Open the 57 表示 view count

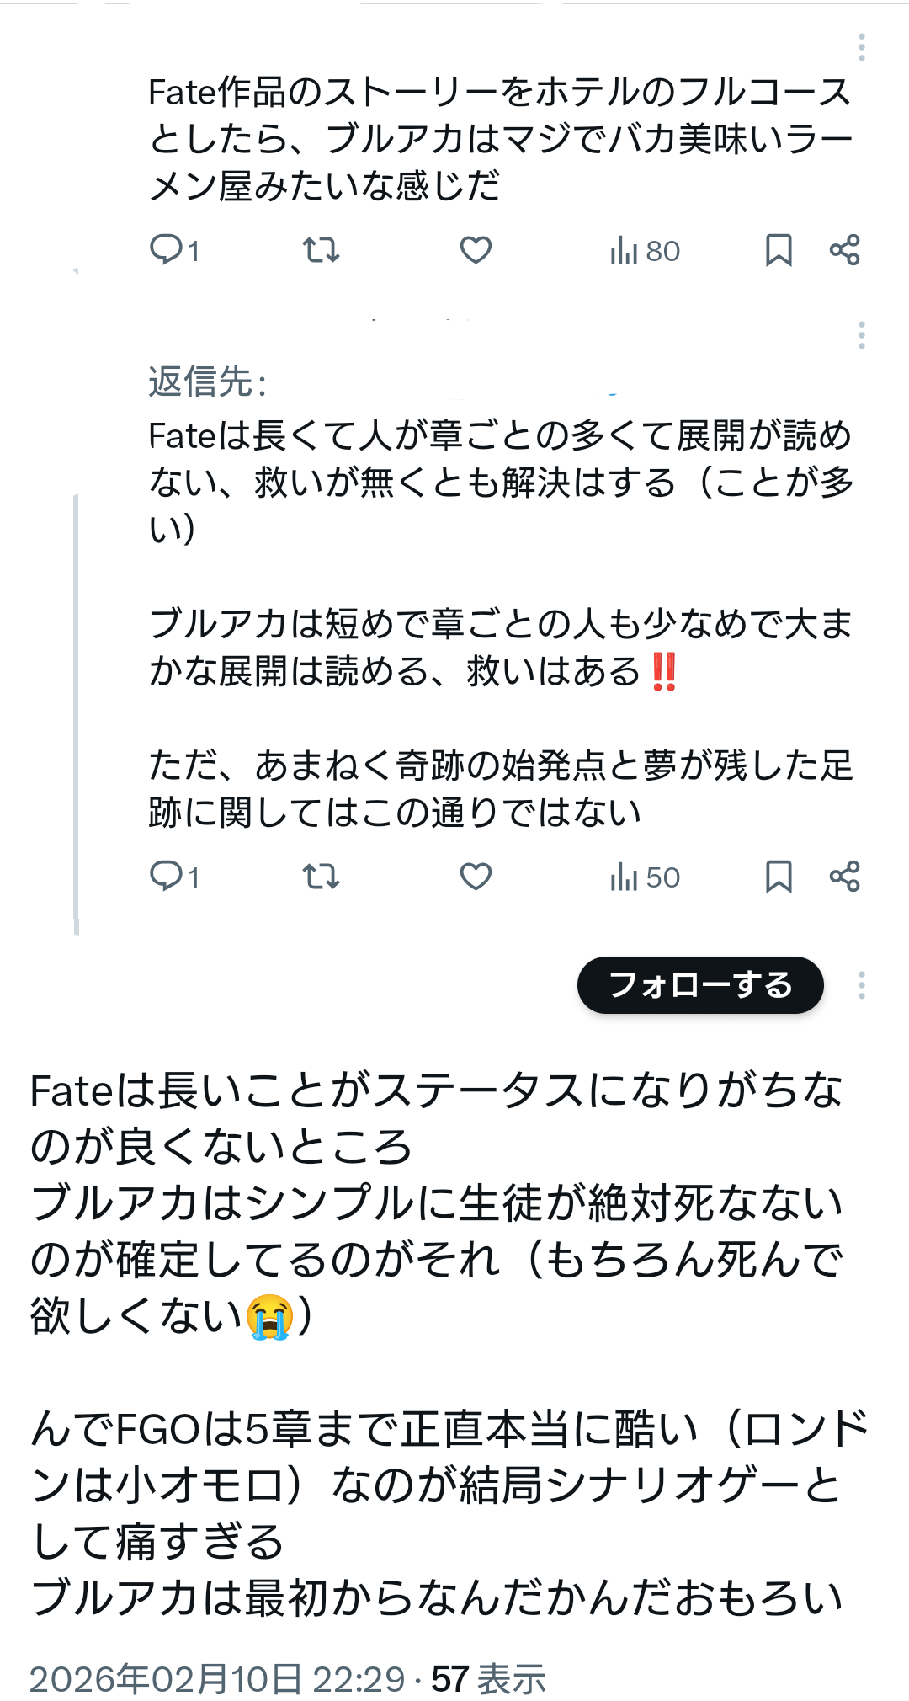tap(488, 1679)
